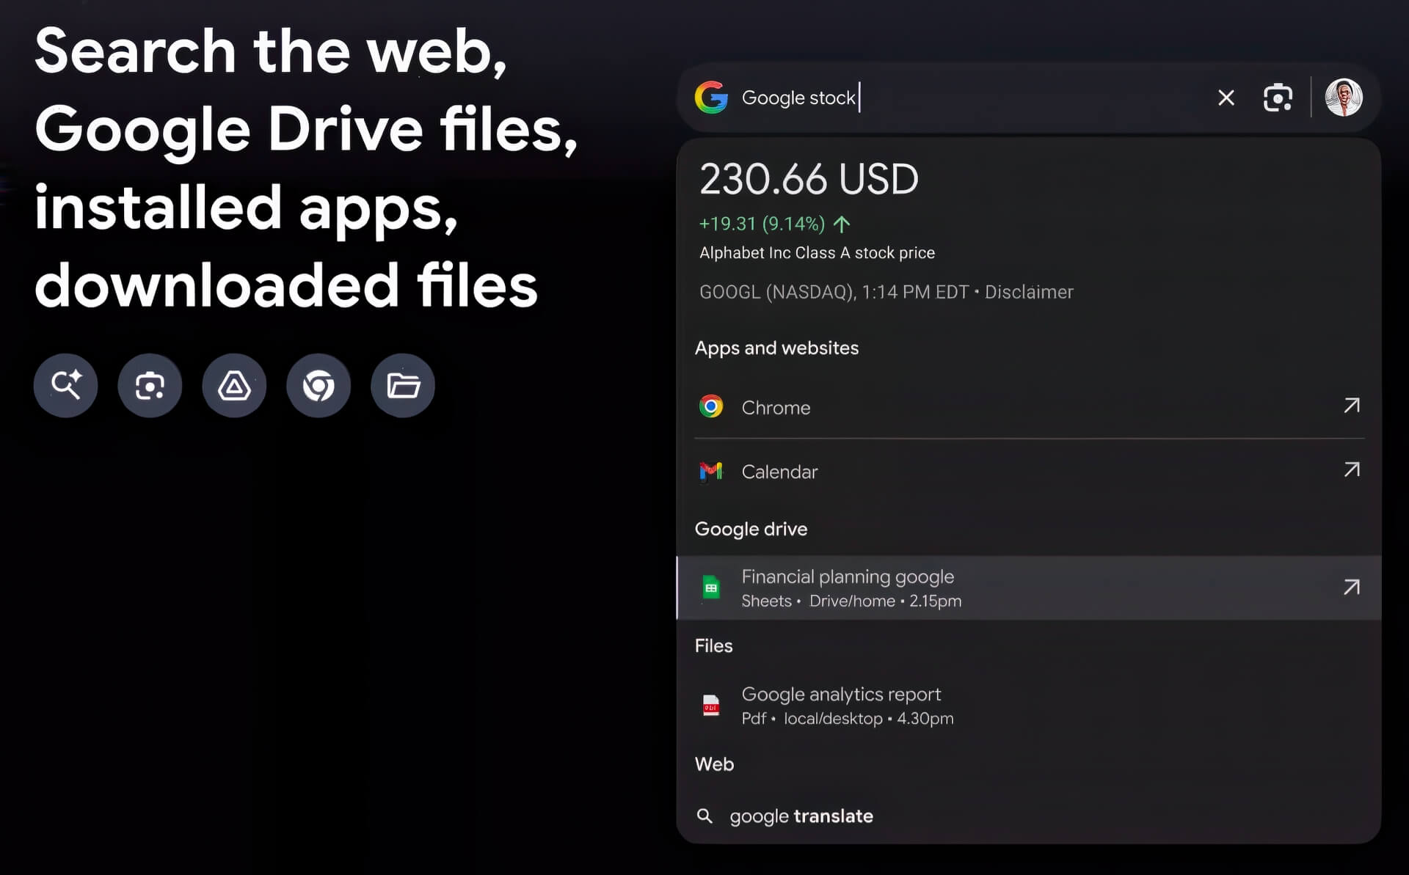
Task: Click the Lens camera circle icon
Action: point(150,386)
